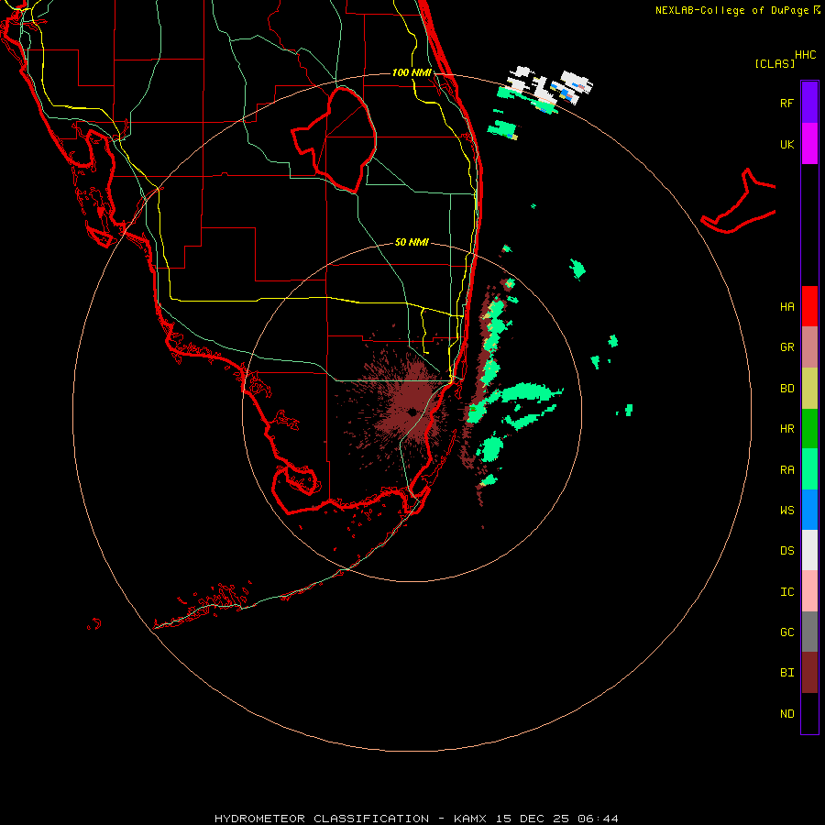The image size is (825, 825).
Task: Click the BI brown legend swatch
Action: pos(809,673)
